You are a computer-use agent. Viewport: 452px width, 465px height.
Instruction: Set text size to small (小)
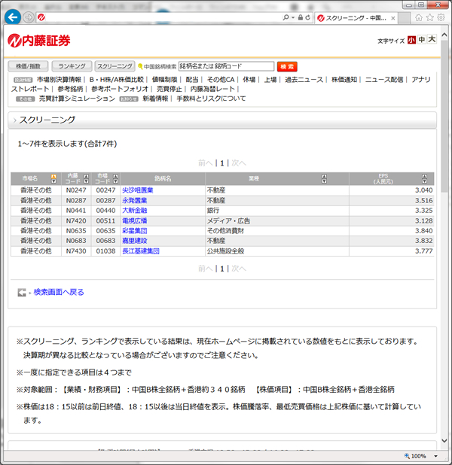(411, 40)
